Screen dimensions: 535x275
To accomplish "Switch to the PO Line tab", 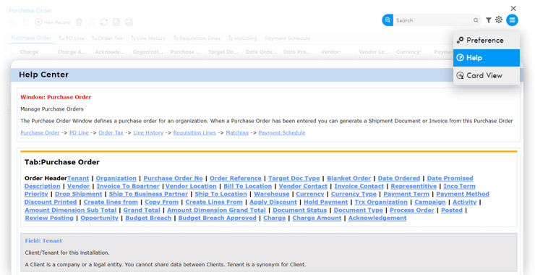I will [x=72, y=38].
